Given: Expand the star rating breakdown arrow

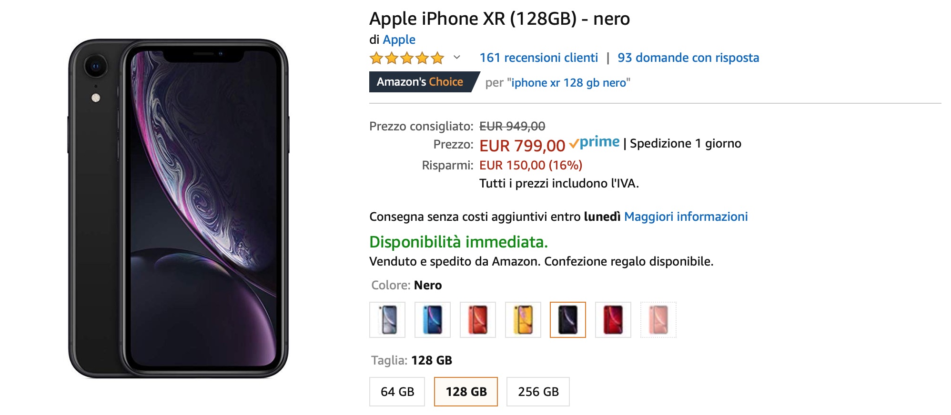Looking at the screenshot, I should pyautogui.click(x=457, y=58).
